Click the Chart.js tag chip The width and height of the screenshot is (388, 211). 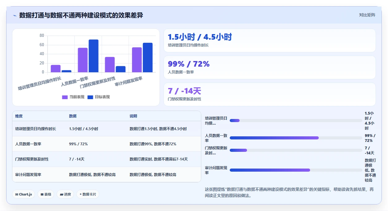click(23, 194)
